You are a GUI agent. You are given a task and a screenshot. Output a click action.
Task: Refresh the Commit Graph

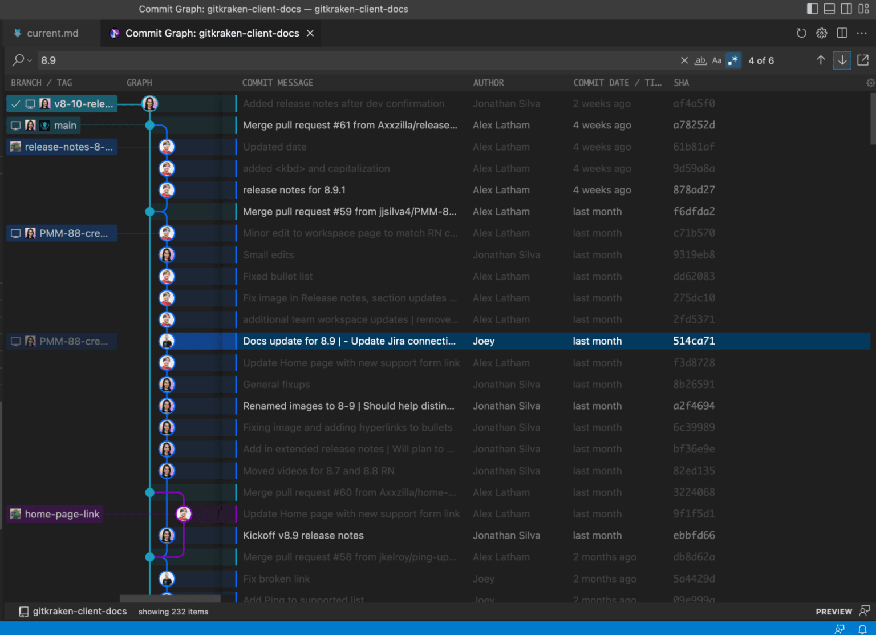[x=801, y=33]
